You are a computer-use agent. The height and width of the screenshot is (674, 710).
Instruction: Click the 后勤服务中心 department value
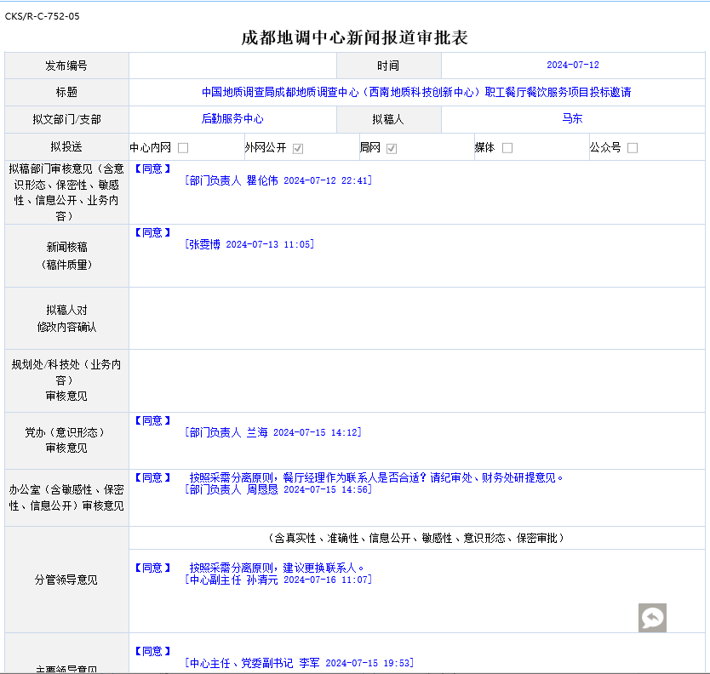click(232, 119)
